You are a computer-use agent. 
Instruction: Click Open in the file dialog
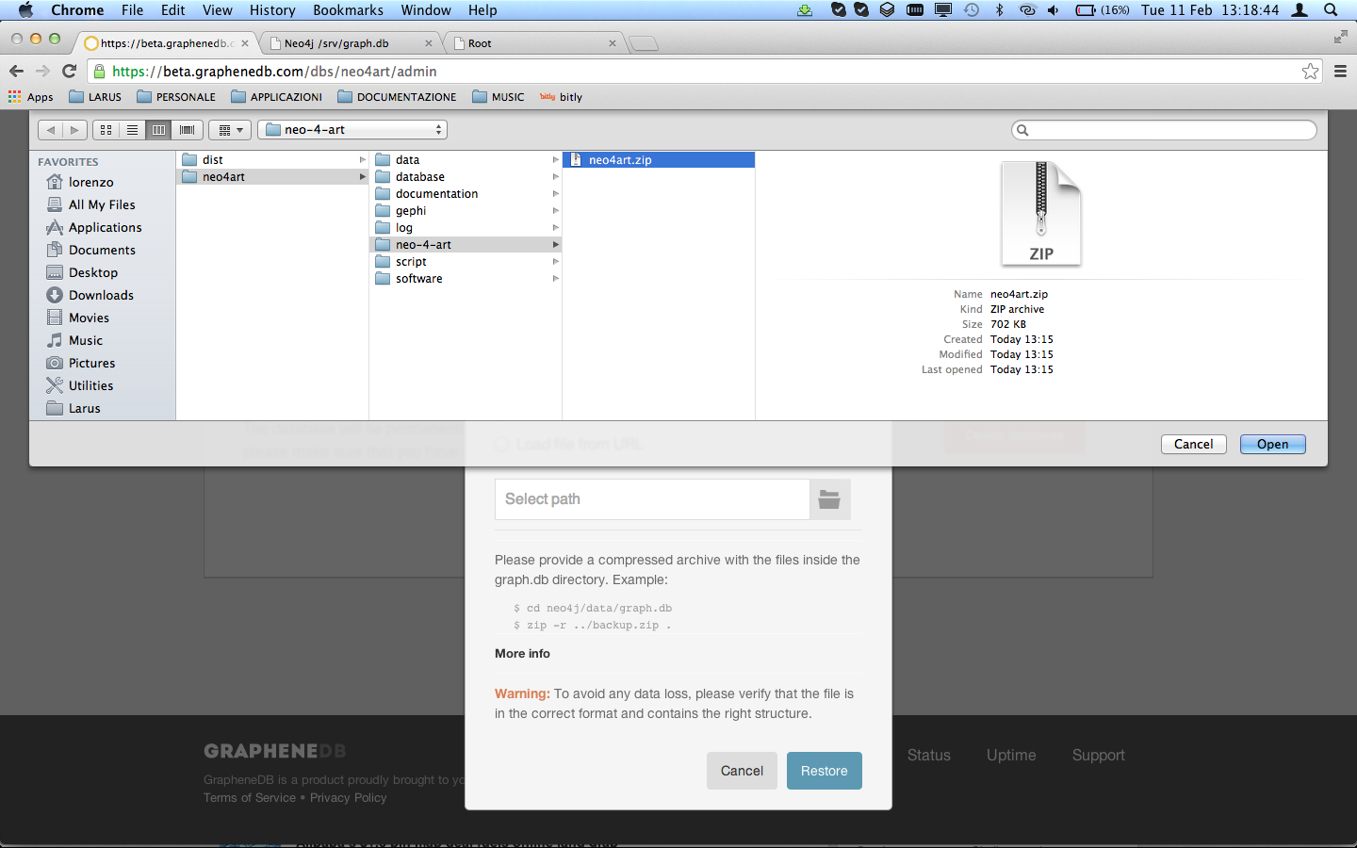1272,444
